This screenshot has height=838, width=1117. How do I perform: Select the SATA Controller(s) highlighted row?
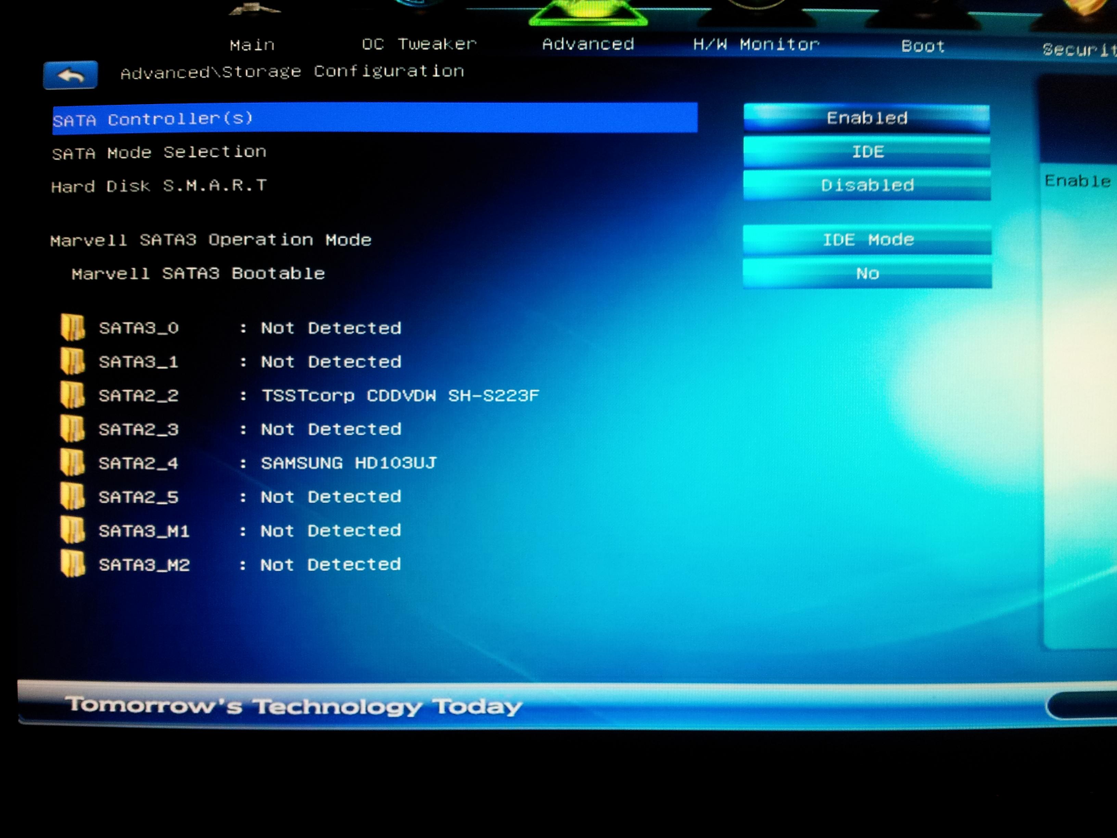[375, 118]
